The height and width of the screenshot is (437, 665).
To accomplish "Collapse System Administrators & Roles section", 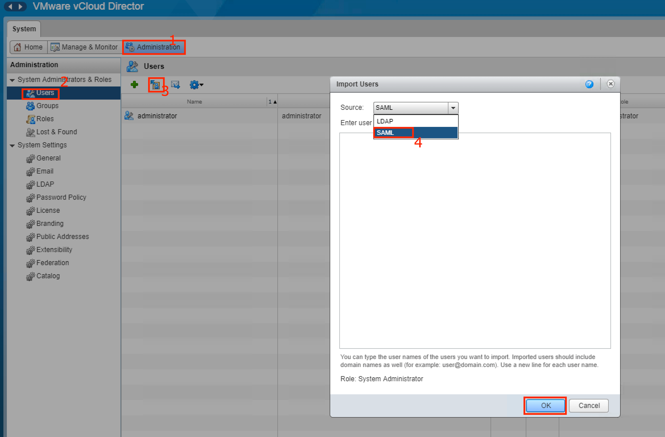I will coord(12,80).
